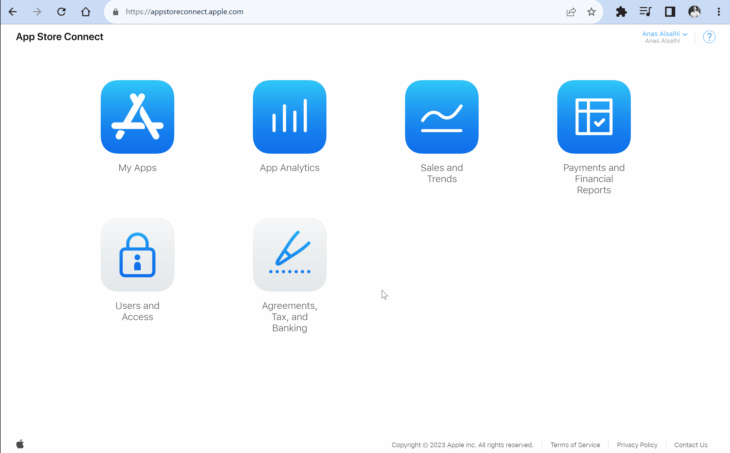Click the share page icon
Viewport: 730px width, 453px height.
(571, 12)
